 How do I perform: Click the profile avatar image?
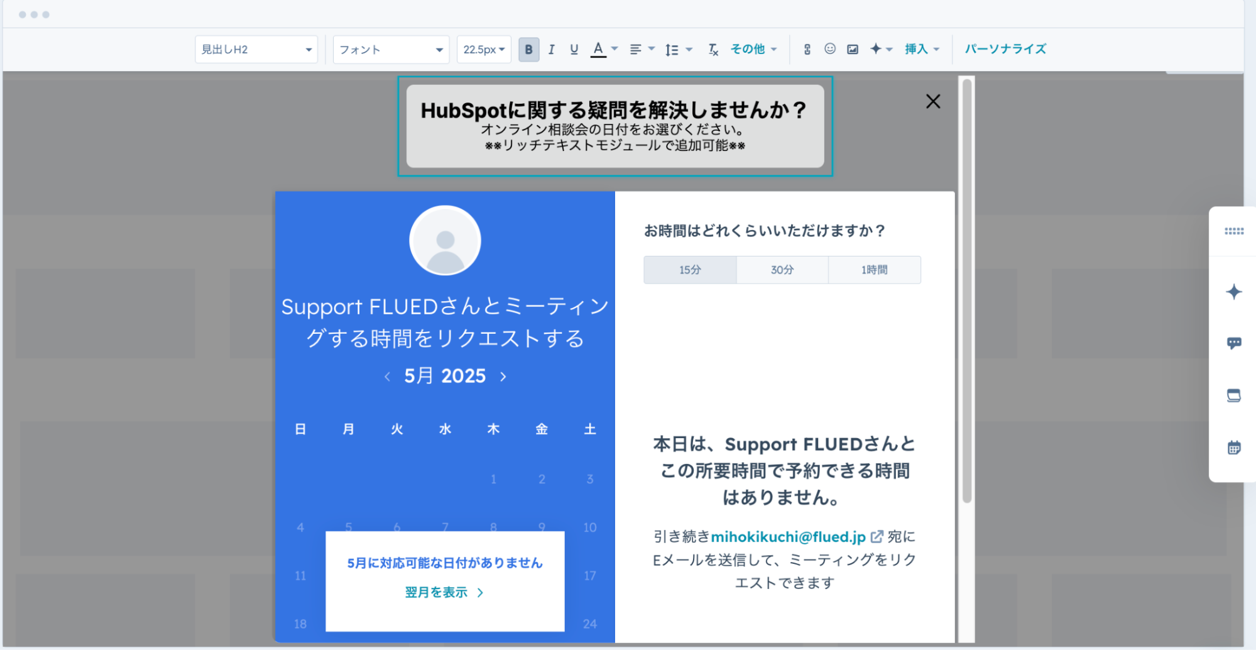445,240
